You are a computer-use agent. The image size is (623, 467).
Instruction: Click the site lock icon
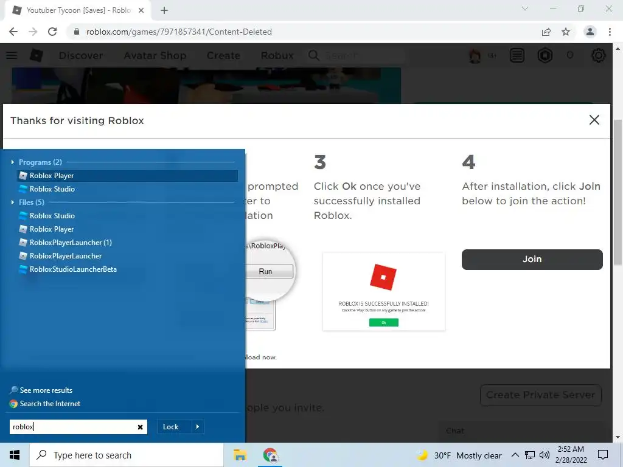tap(77, 32)
